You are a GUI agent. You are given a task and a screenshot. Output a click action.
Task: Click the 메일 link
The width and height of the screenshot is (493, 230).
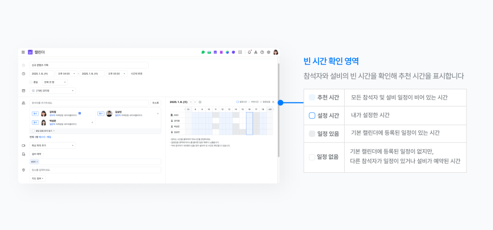coord(49,137)
